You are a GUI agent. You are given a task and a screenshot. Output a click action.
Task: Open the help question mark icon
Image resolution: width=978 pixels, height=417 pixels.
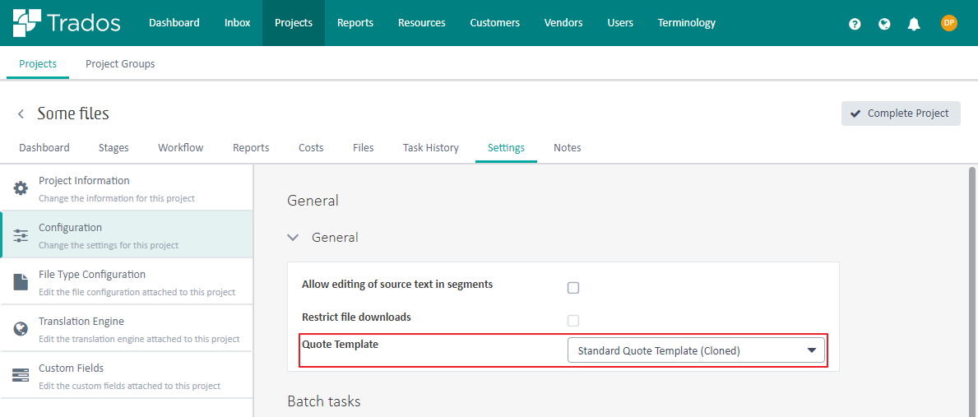pyautogui.click(x=855, y=24)
